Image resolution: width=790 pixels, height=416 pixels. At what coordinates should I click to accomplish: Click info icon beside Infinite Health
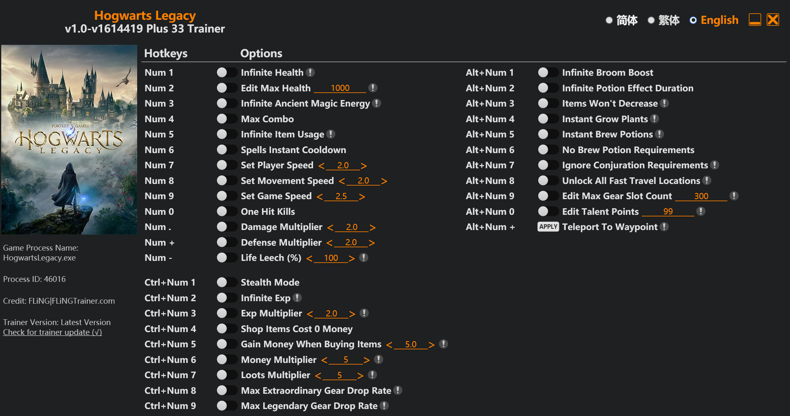coord(311,72)
